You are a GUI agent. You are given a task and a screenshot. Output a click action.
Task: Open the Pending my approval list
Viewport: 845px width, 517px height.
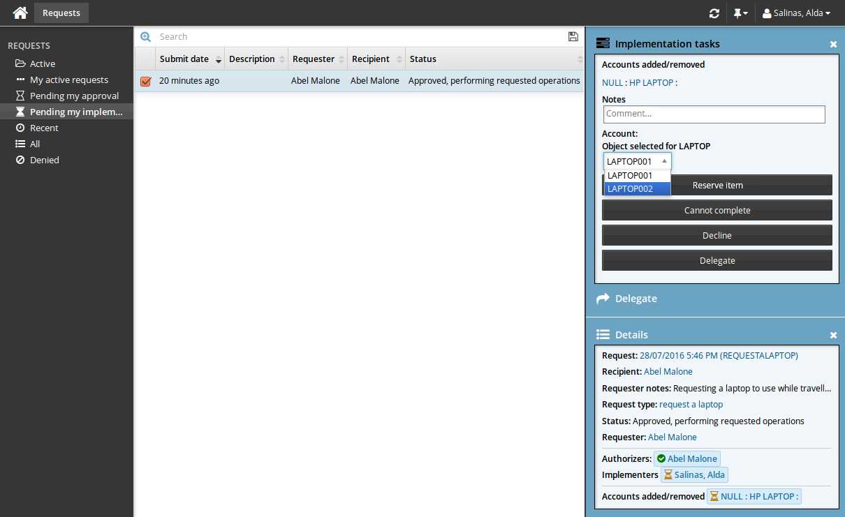[x=74, y=96]
